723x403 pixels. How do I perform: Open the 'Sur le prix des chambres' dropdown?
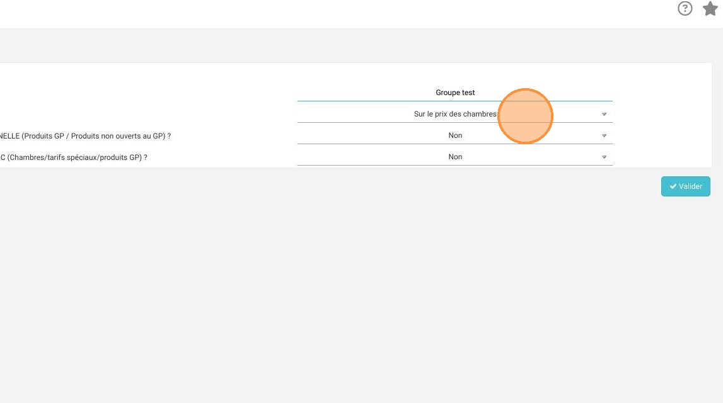454,114
